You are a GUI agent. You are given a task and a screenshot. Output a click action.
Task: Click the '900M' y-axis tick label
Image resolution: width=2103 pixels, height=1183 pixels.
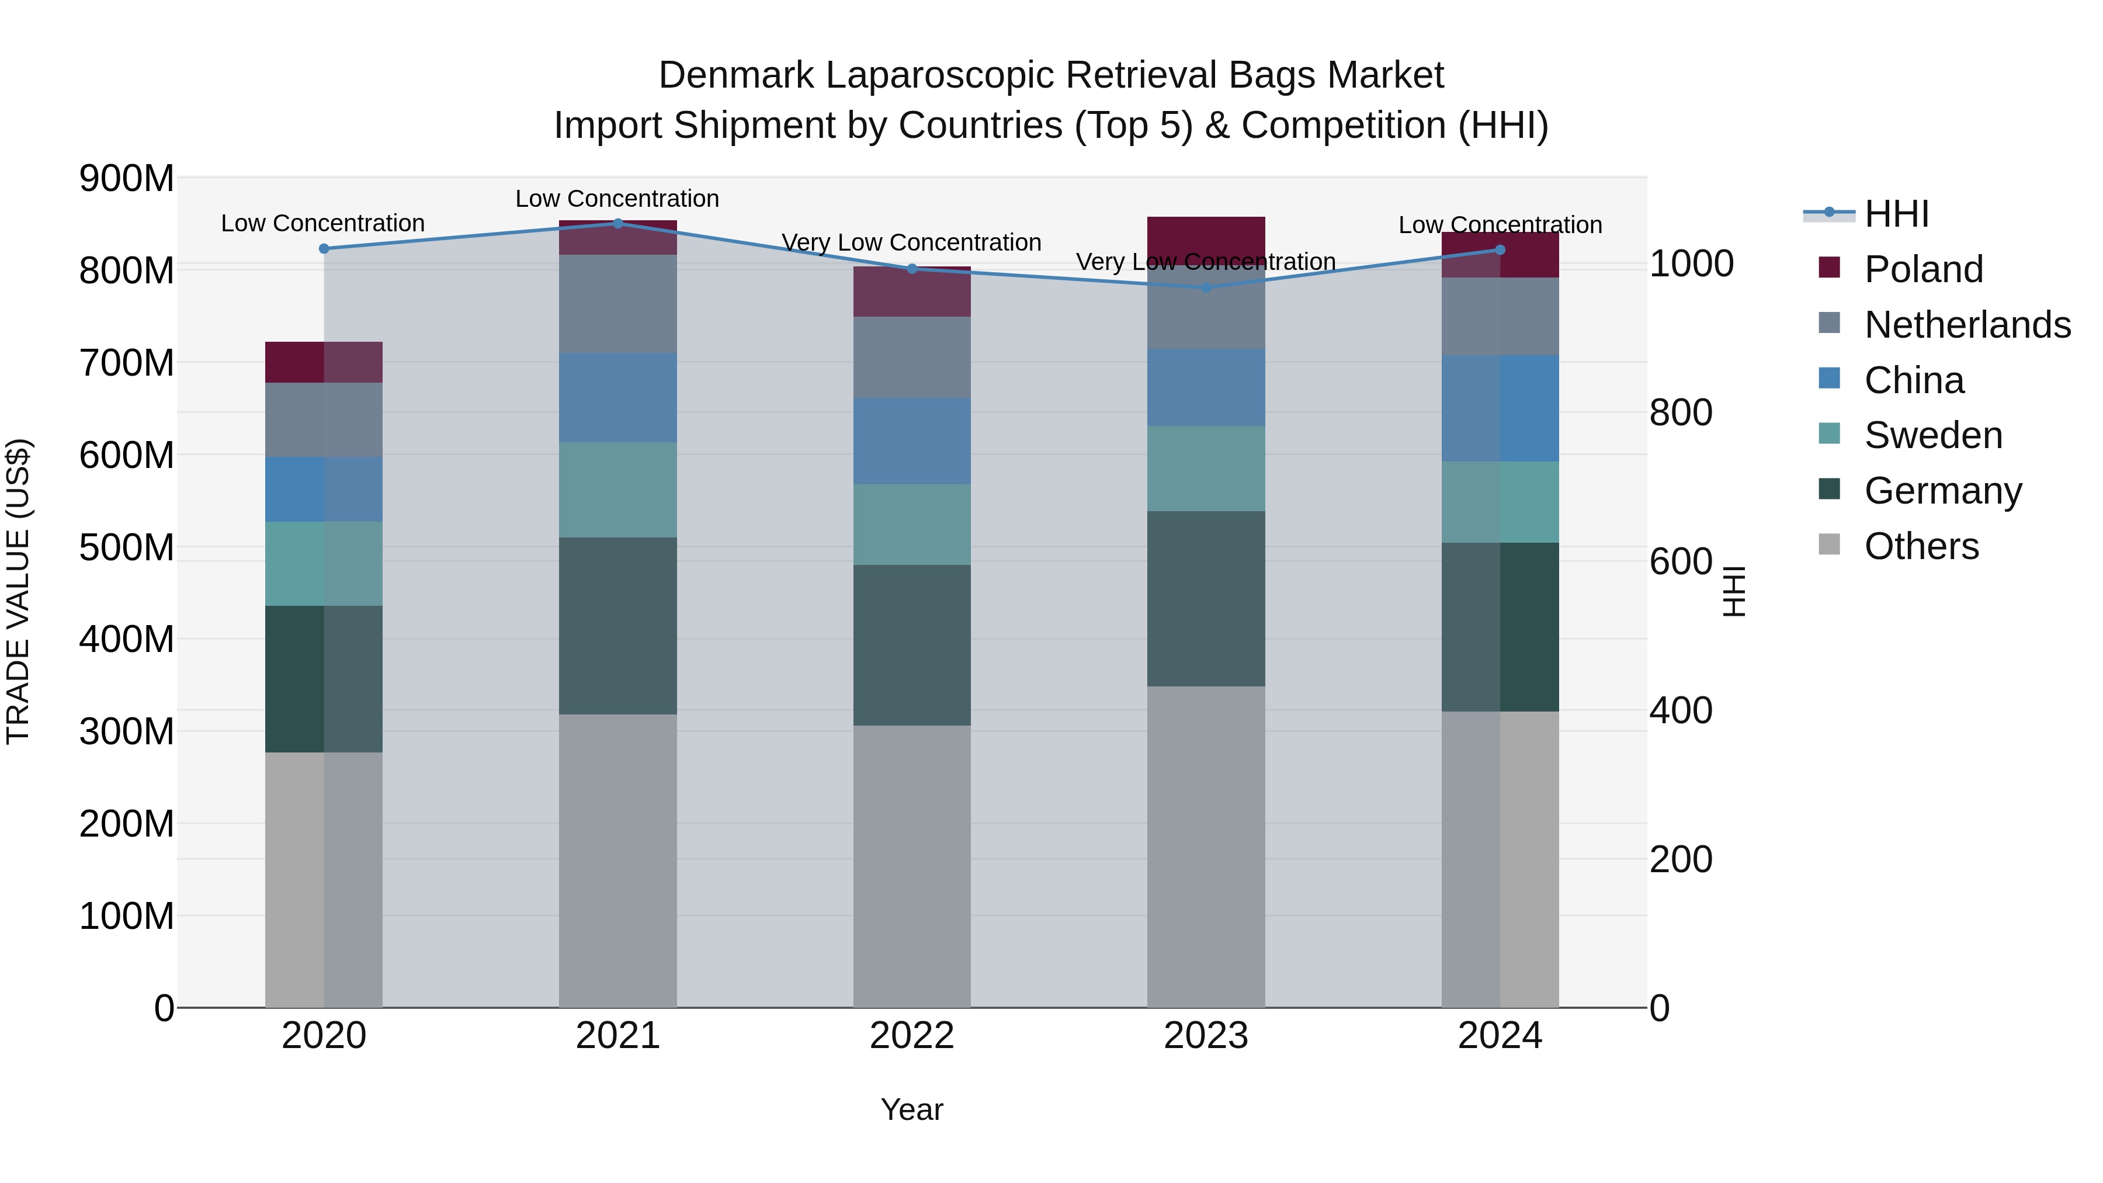point(127,178)
